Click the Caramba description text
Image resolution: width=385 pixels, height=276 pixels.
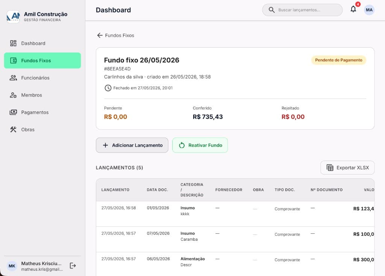coord(189,239)
